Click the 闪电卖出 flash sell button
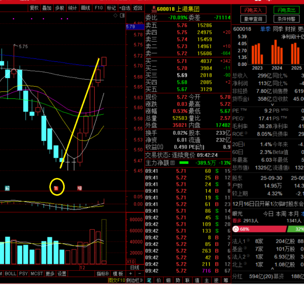Image resolution: width=304 pixels, height=285 pixels. coord(286,10)
